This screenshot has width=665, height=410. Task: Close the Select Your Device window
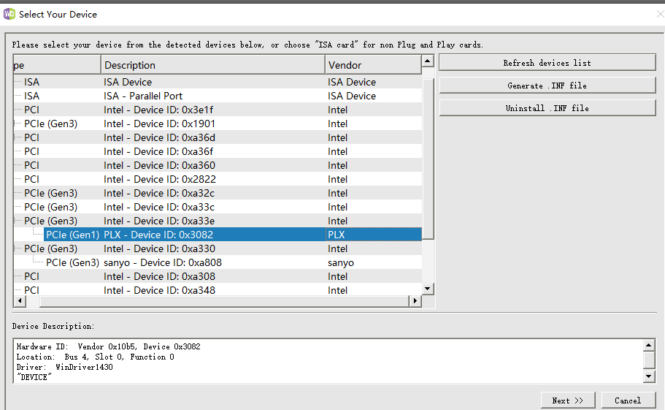(660, 14)
